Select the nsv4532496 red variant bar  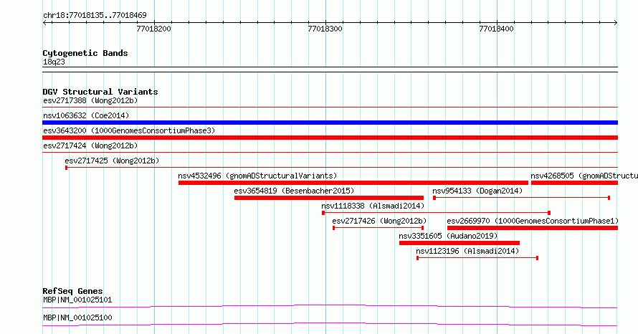click(353, 183)
